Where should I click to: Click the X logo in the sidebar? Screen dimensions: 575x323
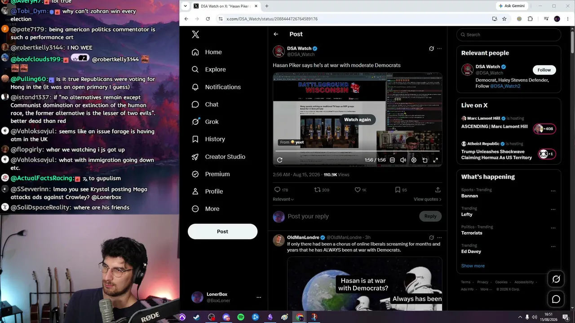click(x=195, y=35)
